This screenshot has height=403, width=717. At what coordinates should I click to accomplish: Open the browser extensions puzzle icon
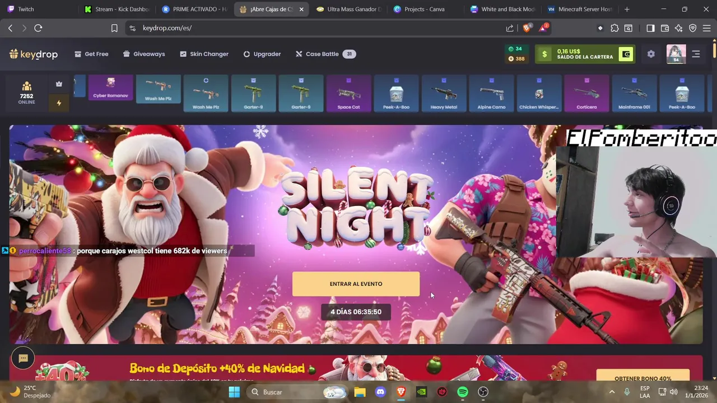pos(614,28)
